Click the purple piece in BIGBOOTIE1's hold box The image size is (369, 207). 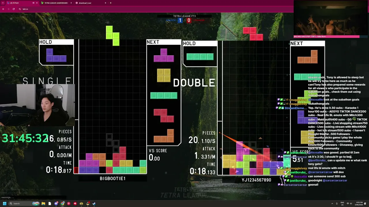[x=56, y=55]
